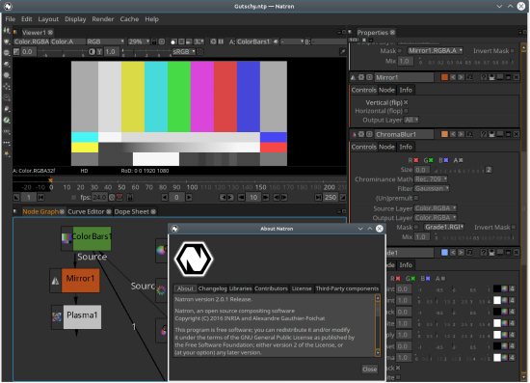Open the Cache menu

click(x=129, y=19)
